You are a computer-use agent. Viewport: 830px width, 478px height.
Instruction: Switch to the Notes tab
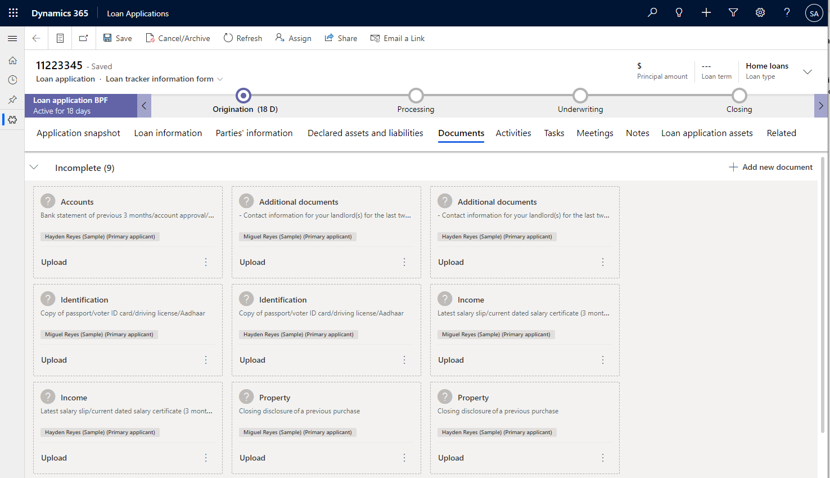(638, 133)
